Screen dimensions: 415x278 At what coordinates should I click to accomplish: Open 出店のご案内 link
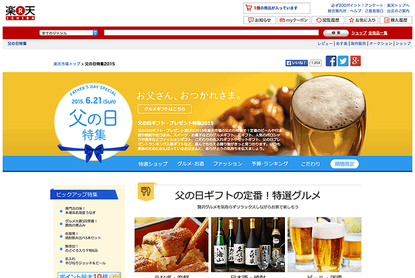click(398, 11)
